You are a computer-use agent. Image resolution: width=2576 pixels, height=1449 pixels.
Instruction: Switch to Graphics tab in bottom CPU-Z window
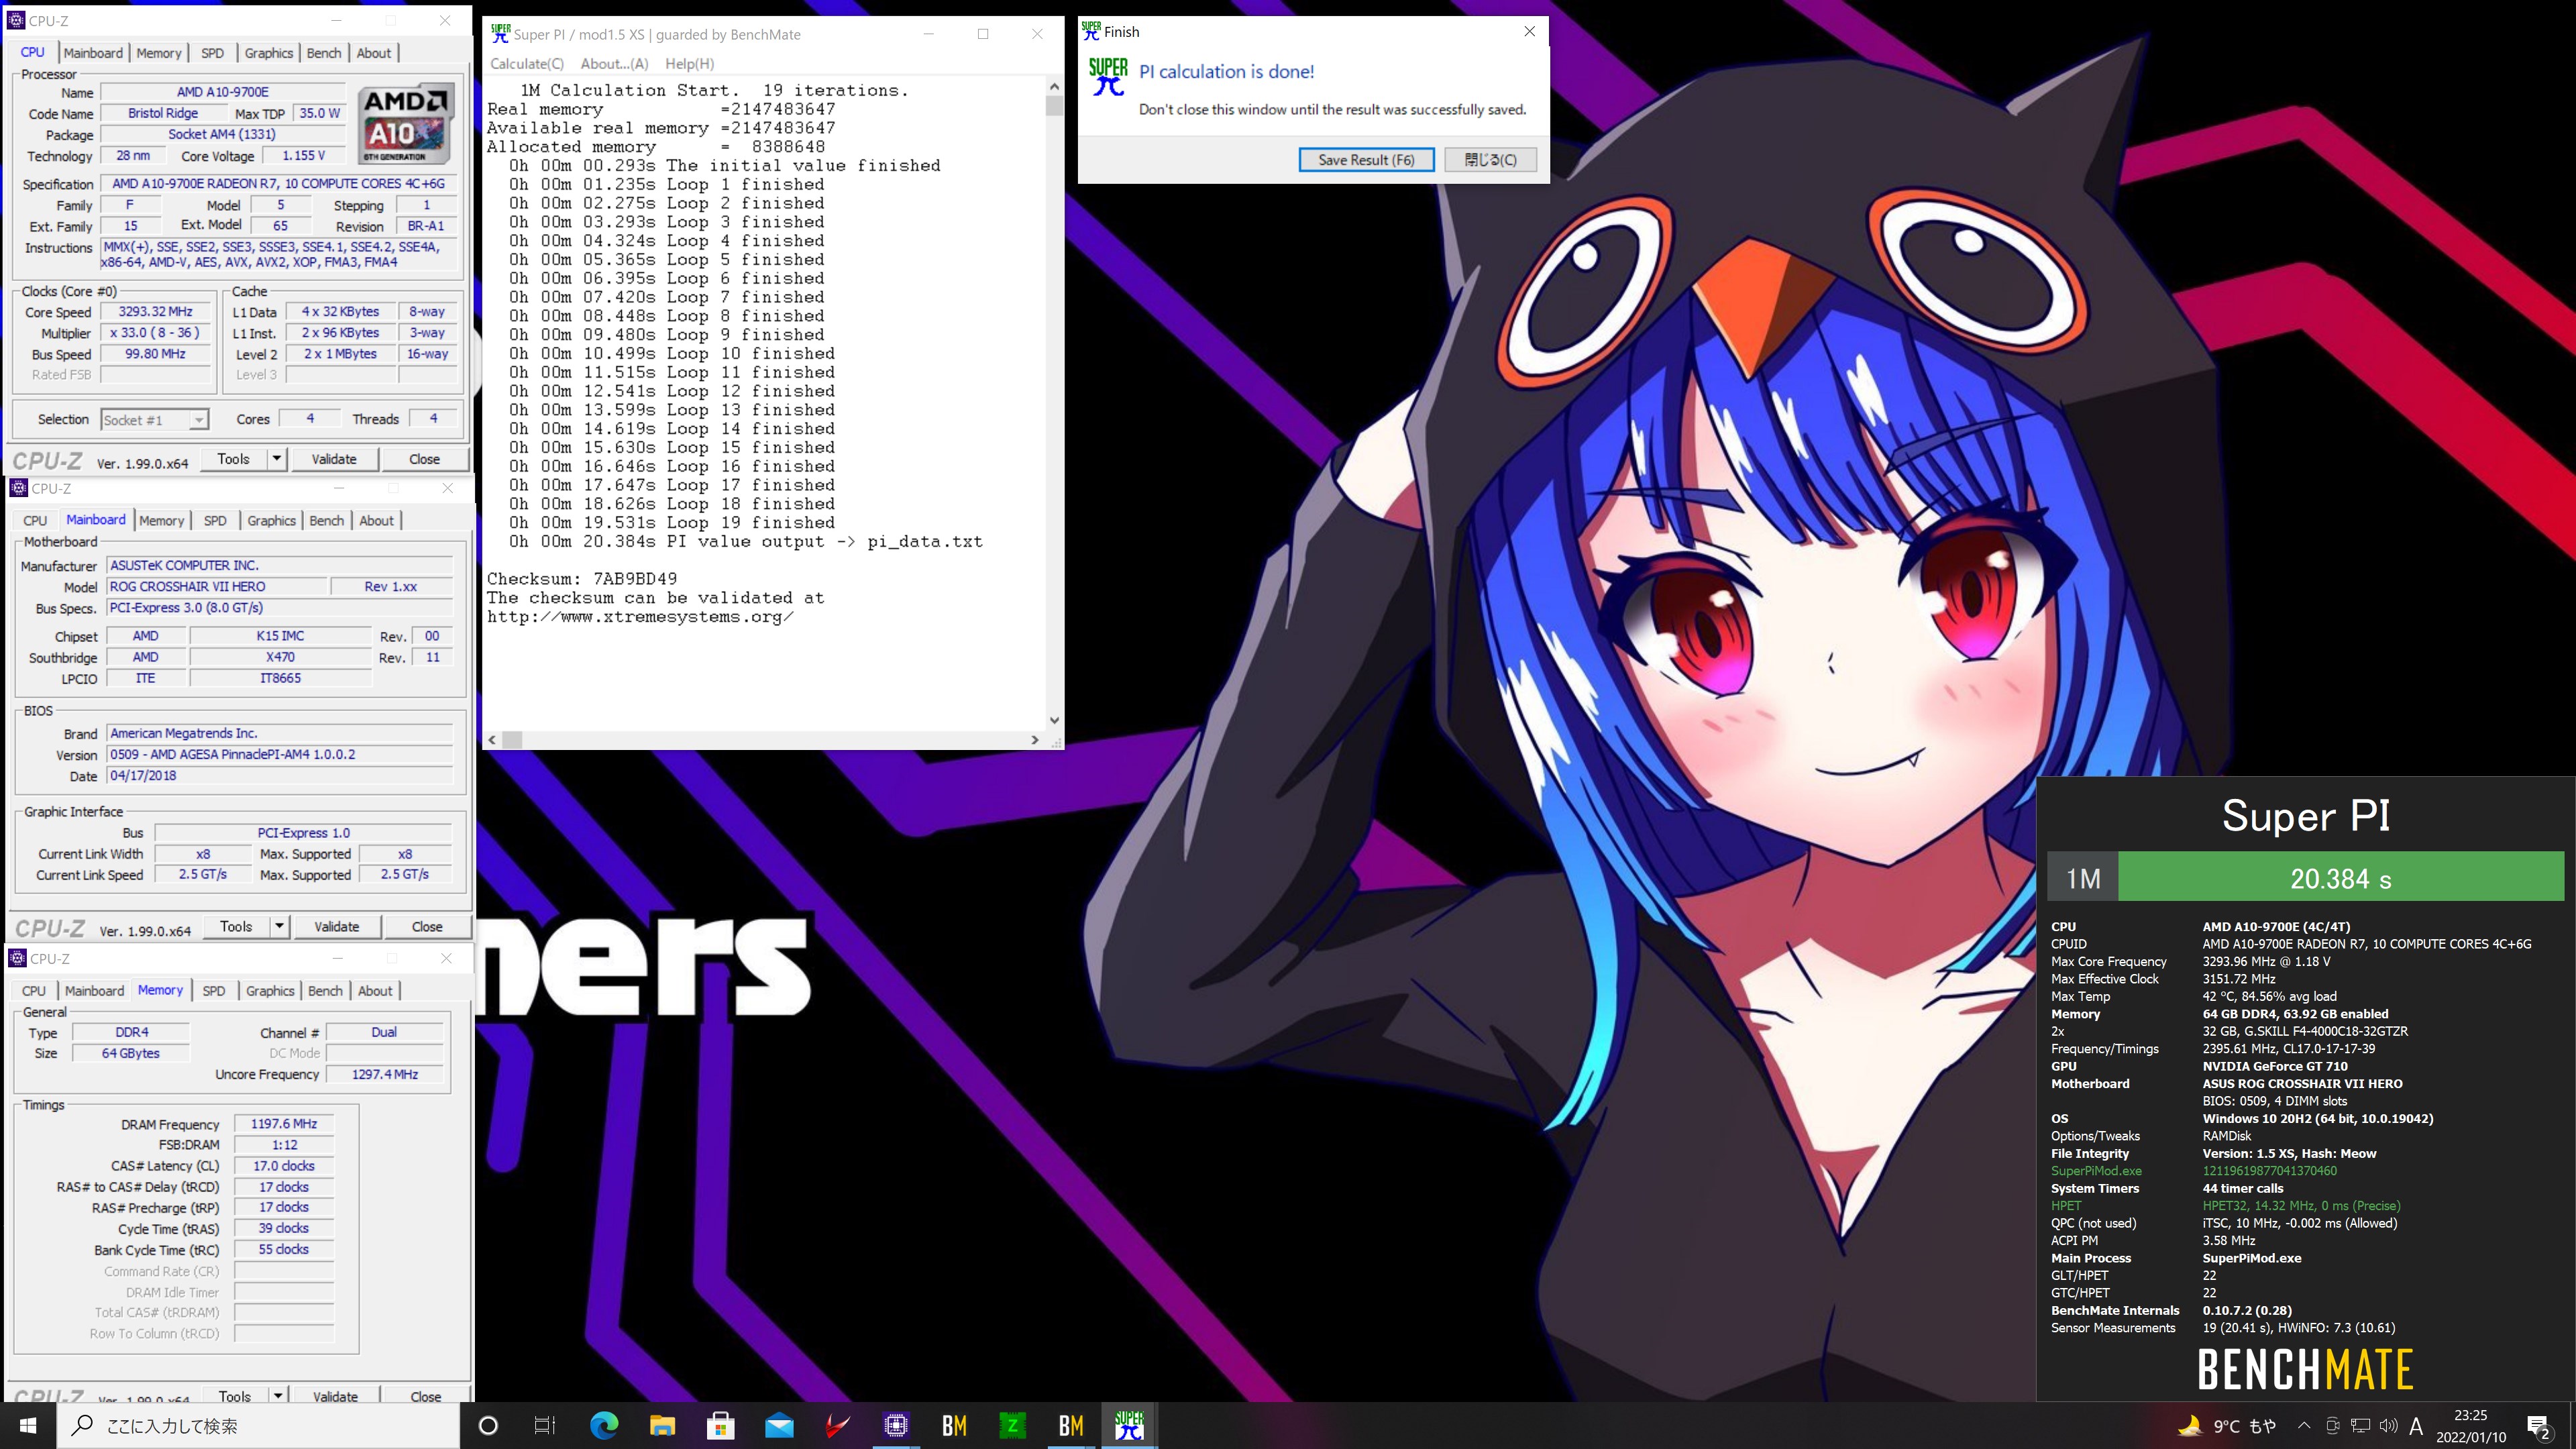pyautogui.click(x=270, y=990)
